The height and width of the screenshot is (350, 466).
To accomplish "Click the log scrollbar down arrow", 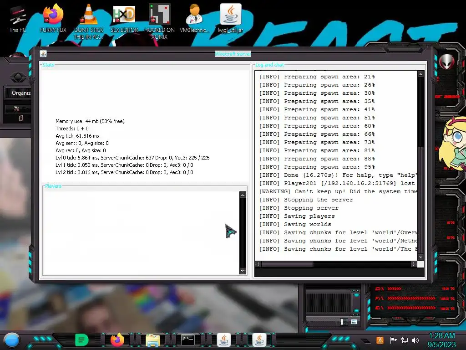I will [x=421, y=257].
